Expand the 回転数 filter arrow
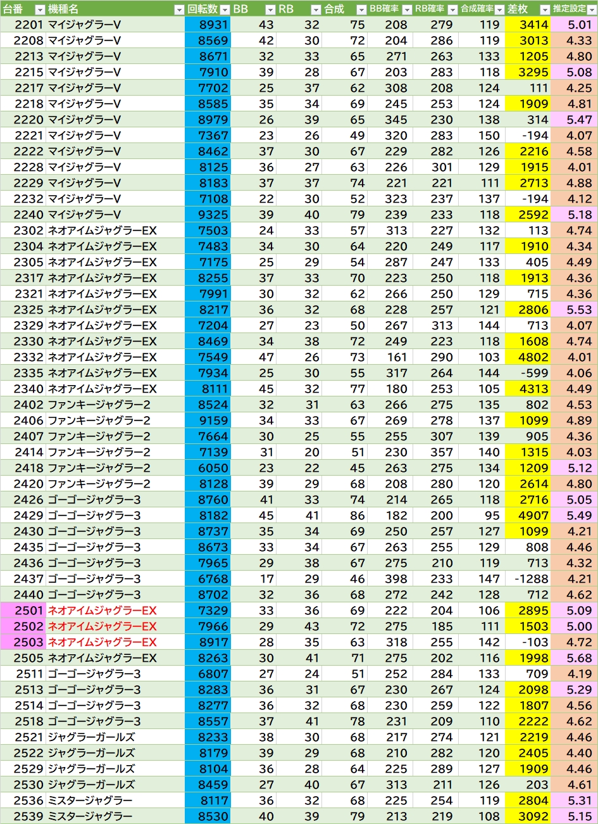 click(225, 10)
